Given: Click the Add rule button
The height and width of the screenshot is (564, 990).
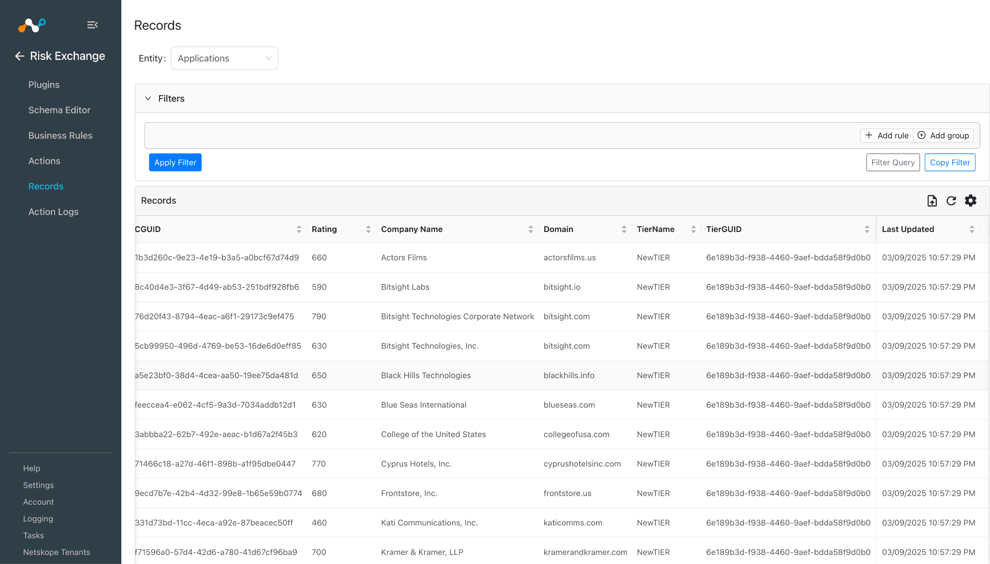Looking at the screenshot, I should pyautogui.click(x=887, y=135).
